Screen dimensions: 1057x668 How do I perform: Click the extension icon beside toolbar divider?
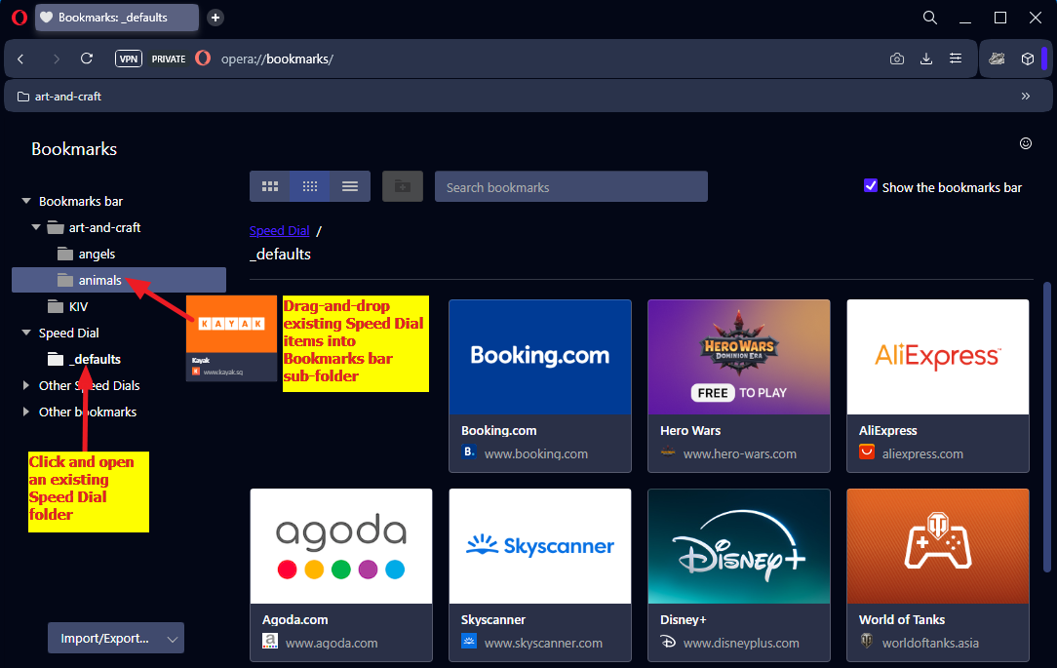click(x=997, y=59)
